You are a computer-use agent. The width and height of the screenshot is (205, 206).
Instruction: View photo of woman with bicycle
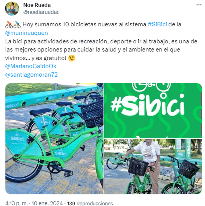click(153, 166)
